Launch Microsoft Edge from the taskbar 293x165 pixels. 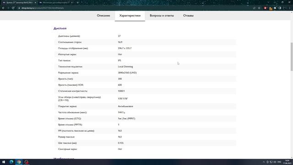(x=11, y=162)
